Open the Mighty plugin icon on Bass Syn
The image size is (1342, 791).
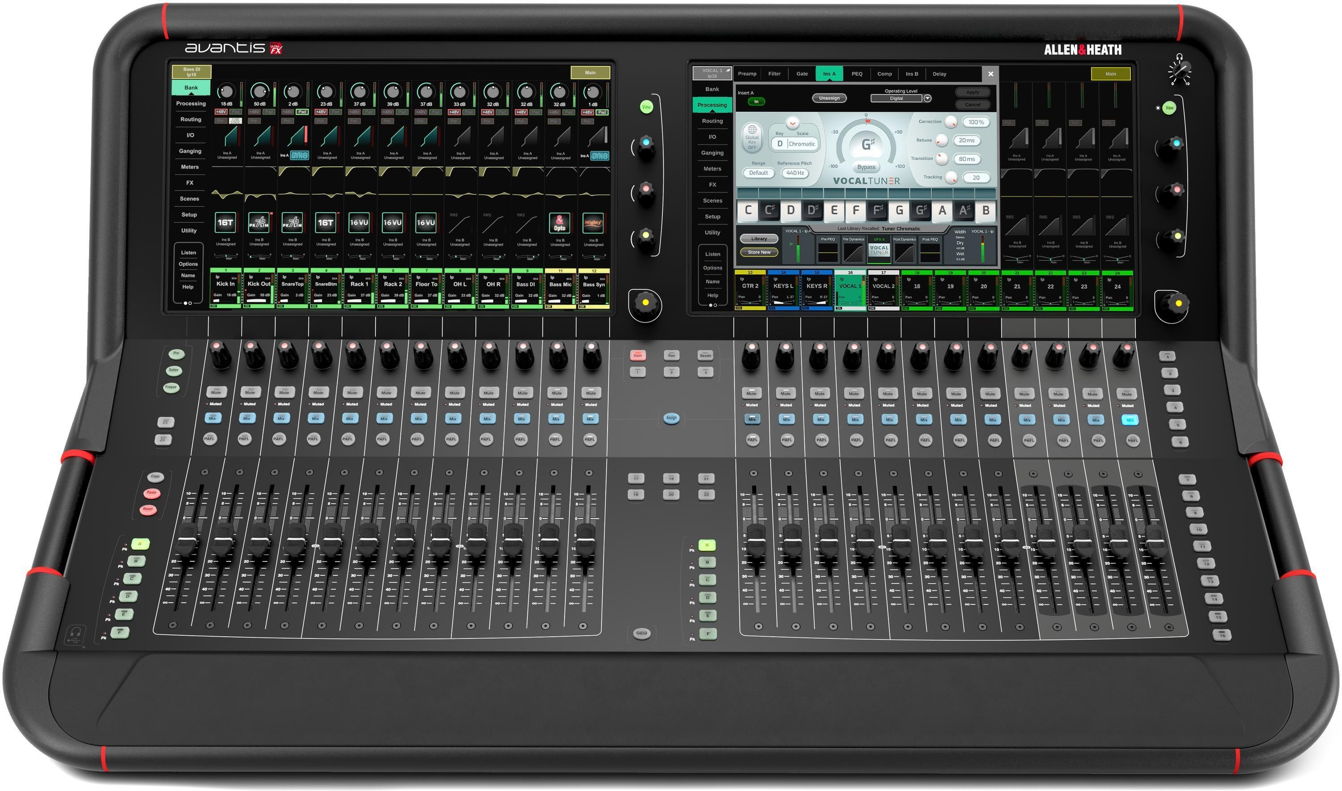tap(594, 223)
